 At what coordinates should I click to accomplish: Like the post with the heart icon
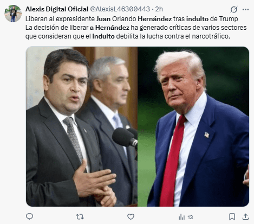(x=131, y=216)
